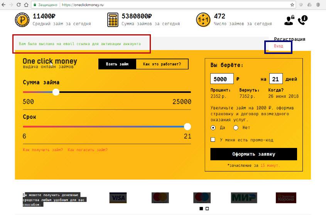Click the '472' loans count value
Screen dimensions: 326x215
220,16
